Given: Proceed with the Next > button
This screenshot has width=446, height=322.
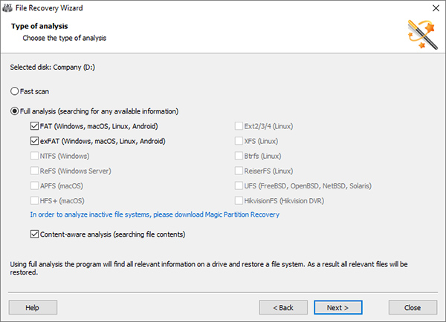Looking at the screenshot, I should (338, 307).
